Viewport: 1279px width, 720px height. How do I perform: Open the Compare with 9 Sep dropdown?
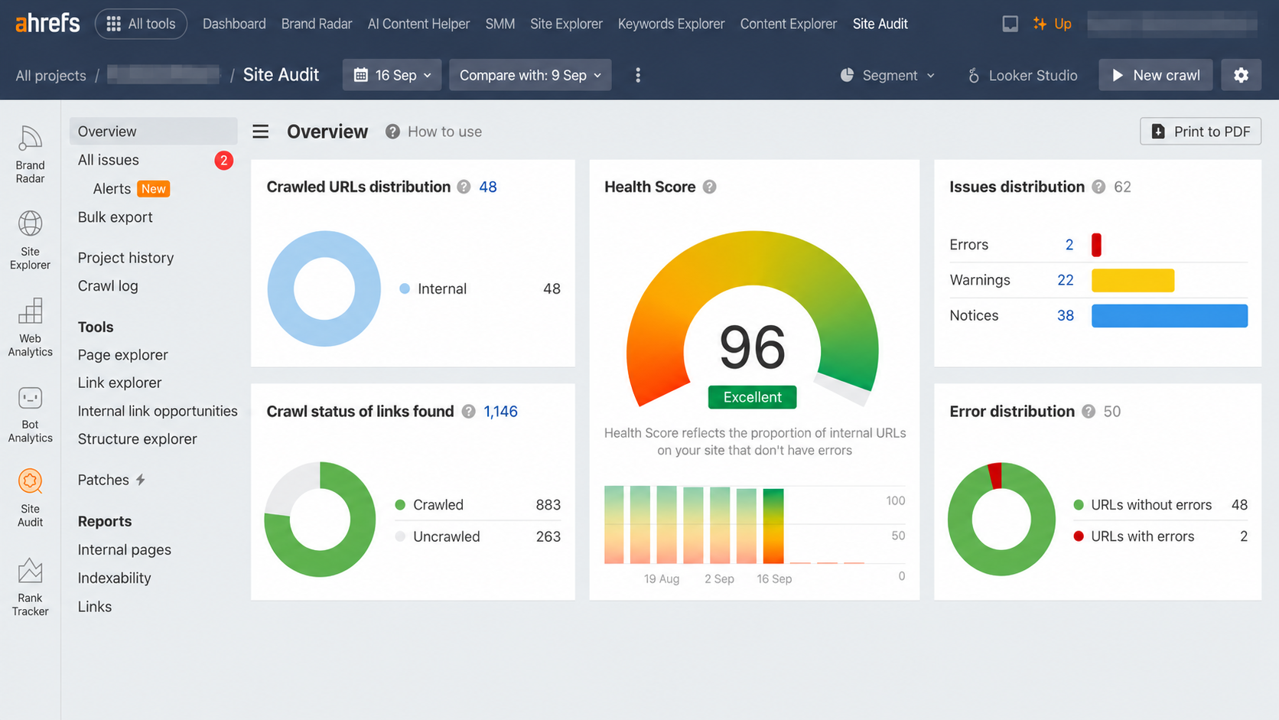[x=530, y=75]
